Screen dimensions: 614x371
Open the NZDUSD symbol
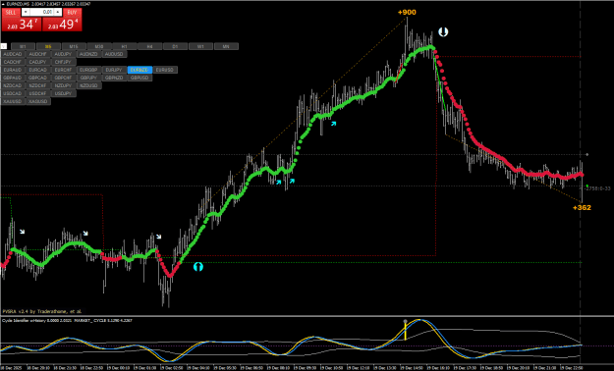[x=88, y=85]
